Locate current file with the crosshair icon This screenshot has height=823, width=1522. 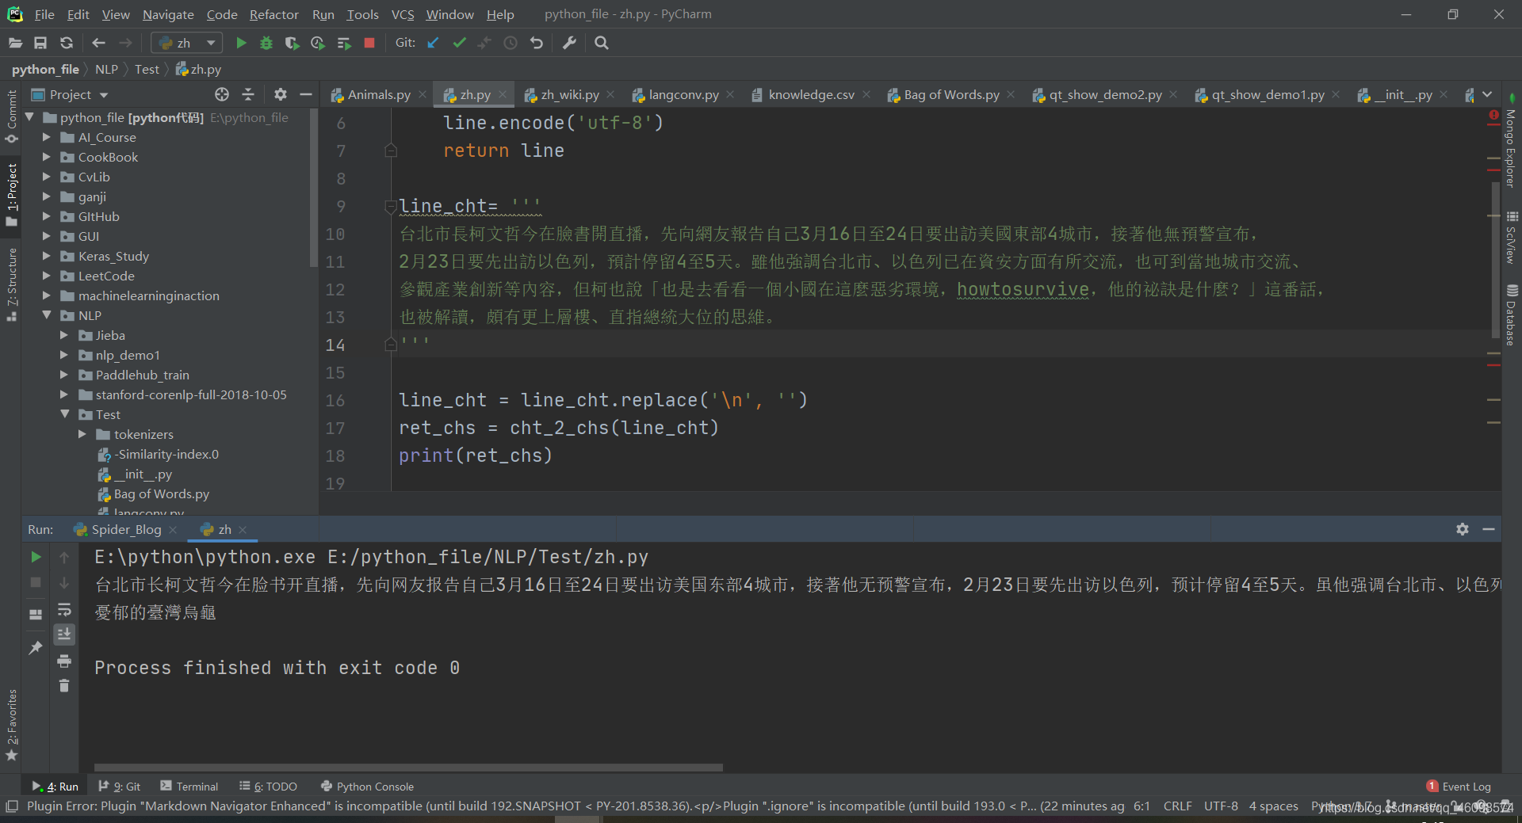pos(222,94)
